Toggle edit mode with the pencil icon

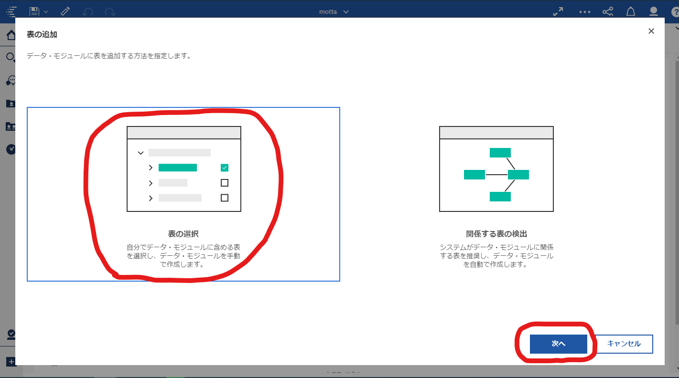tap(66, 11)
